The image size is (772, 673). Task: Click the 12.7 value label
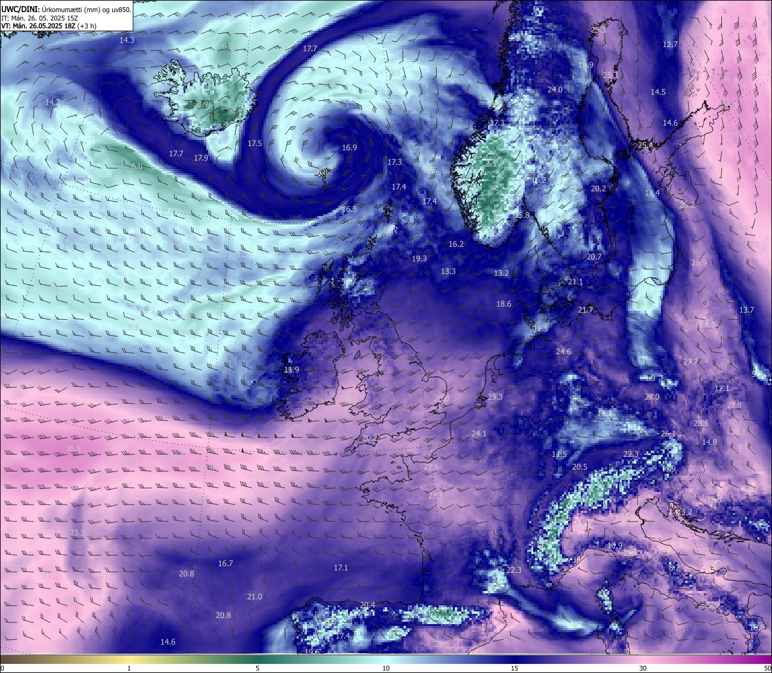670,44
